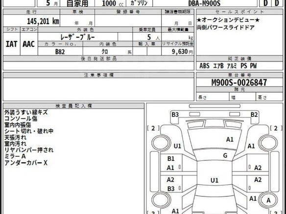Click the 外装色 header
This screenshot has height=214, width=286.
click(x=85, y=29)
